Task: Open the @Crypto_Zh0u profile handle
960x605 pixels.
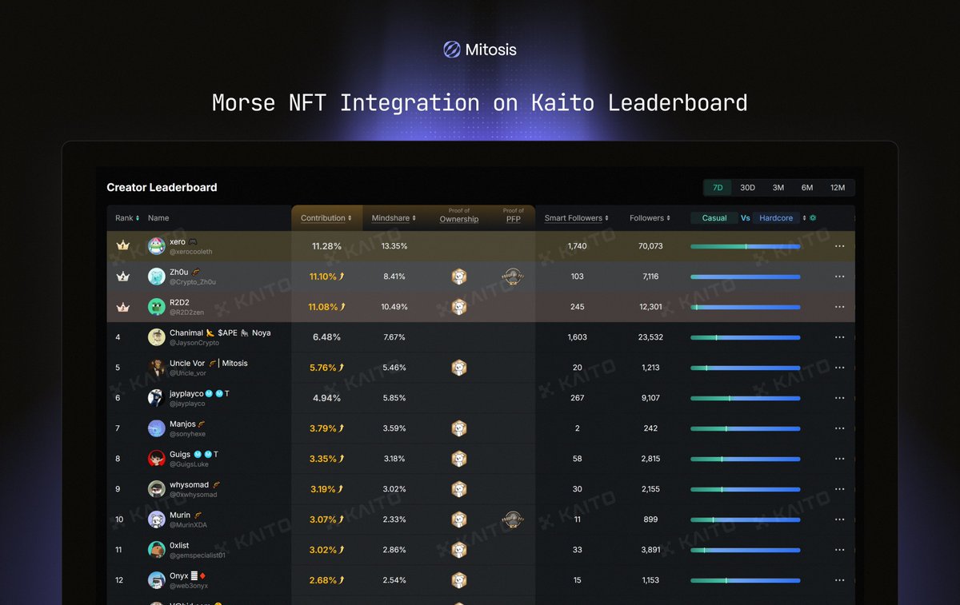Action: click(193, 282)
